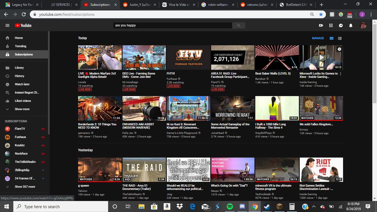
Task: Click Windows Start button
Action: (x=7, y=206)
